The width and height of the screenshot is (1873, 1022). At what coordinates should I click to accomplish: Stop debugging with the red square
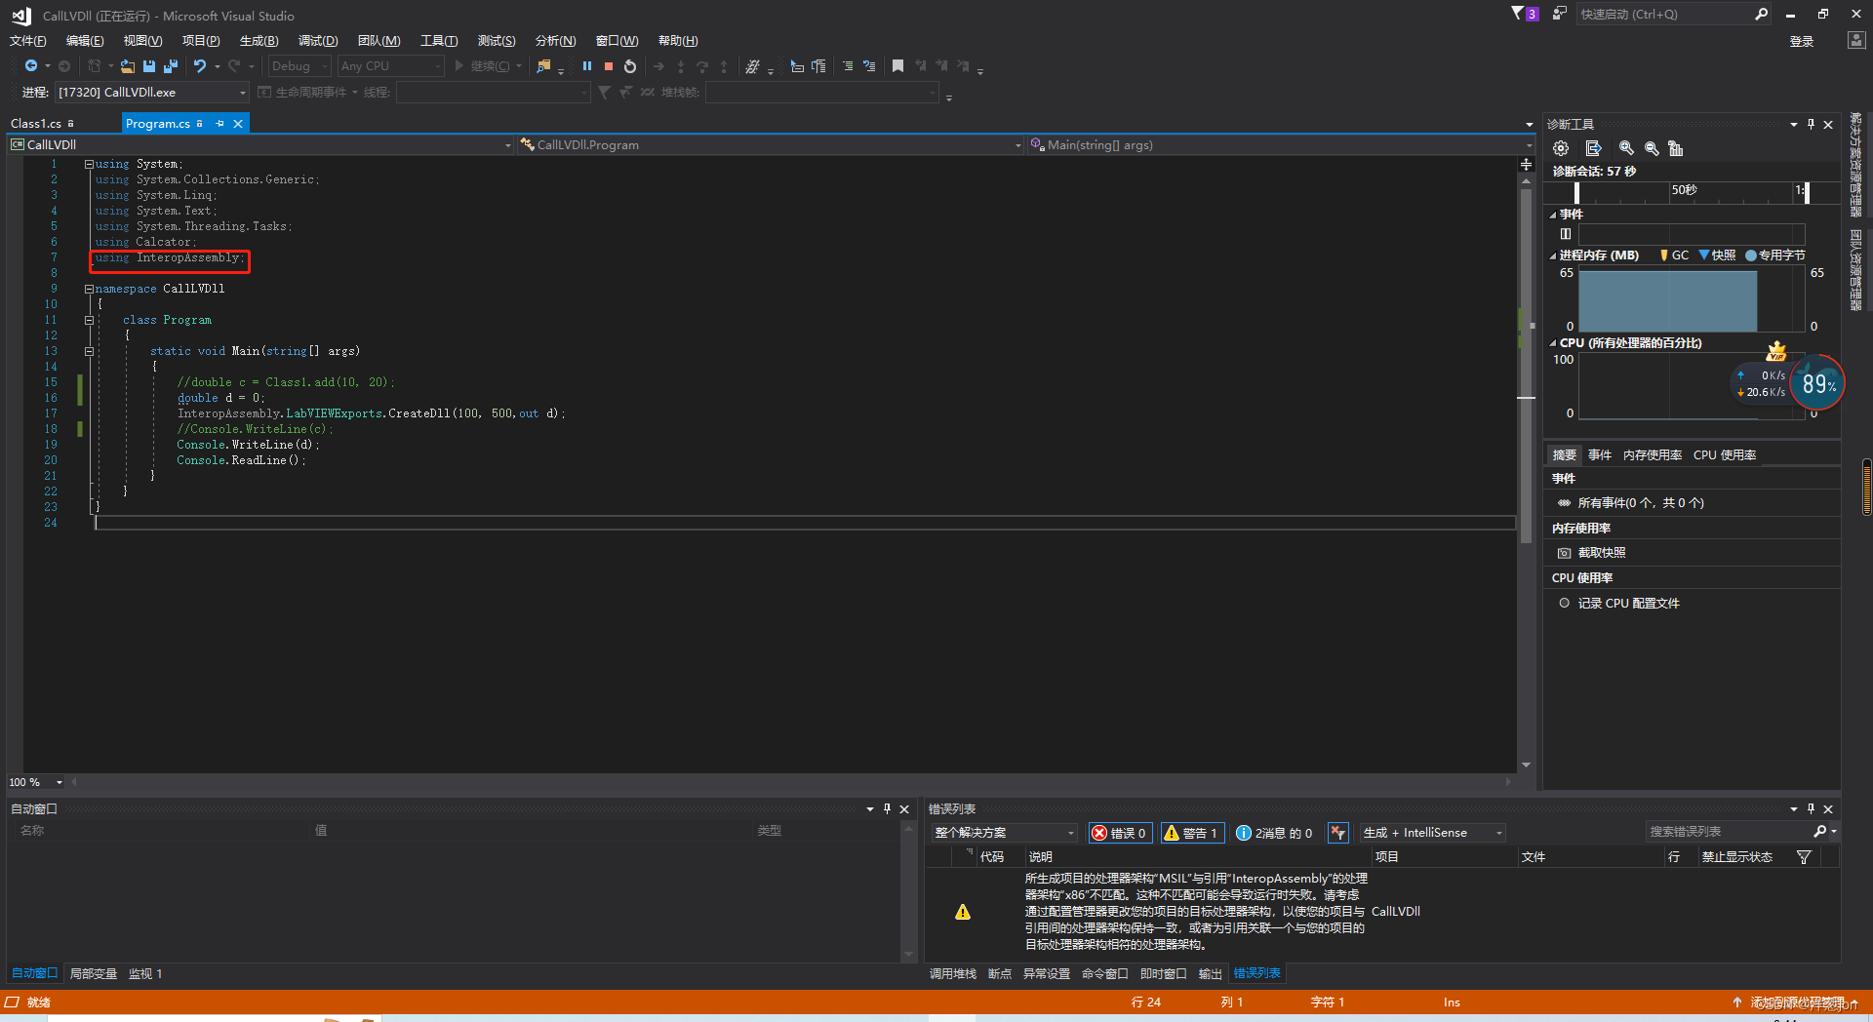click(x=609, y=66)
